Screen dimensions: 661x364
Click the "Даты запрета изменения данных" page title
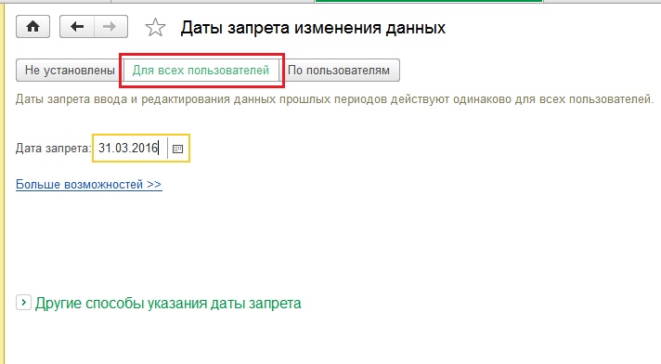pyautogui.click(x=313, y=28)
